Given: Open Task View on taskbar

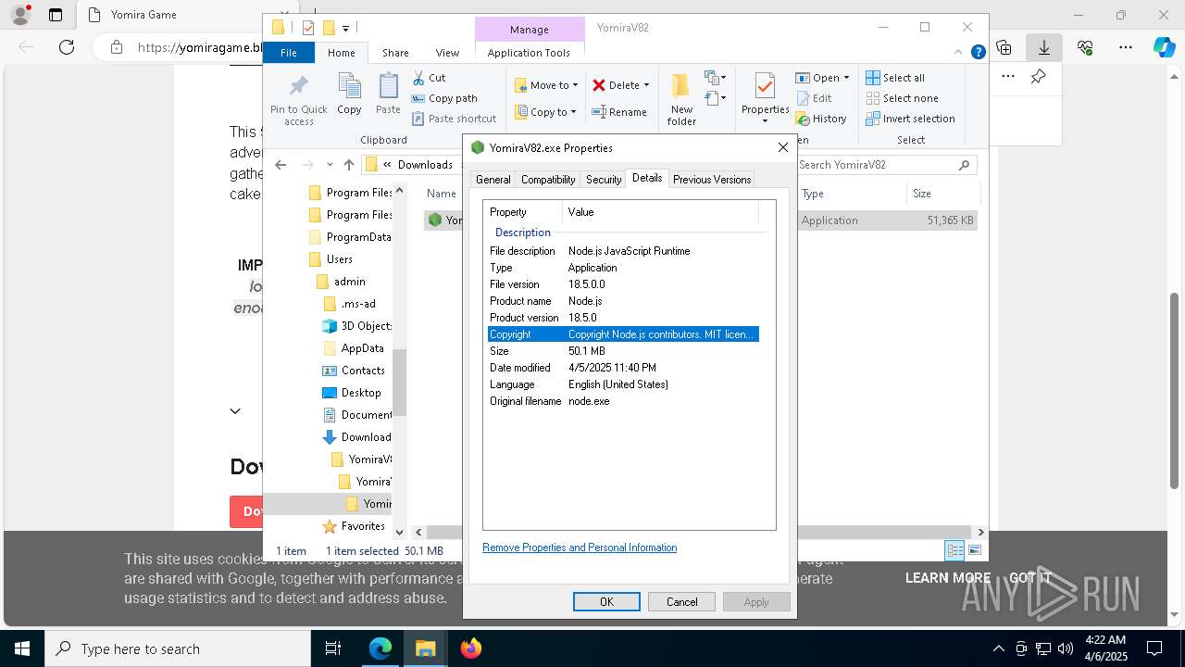Looking at the screenshot, I should (333, 648).
